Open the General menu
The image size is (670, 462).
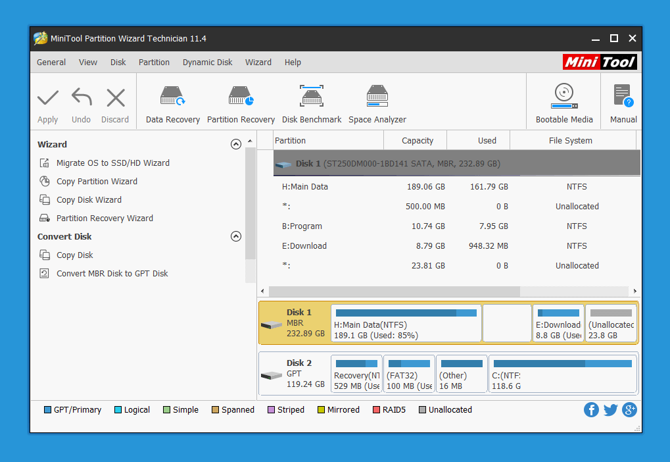(51, 63)
